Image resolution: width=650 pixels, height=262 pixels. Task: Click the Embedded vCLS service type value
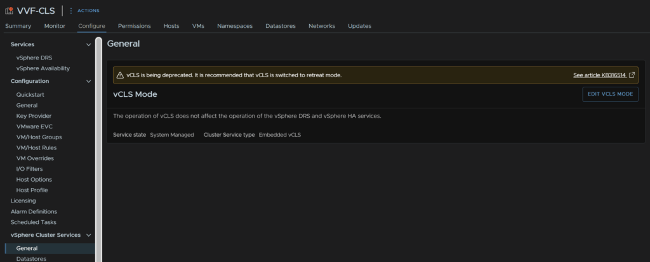tap(280, 135)
